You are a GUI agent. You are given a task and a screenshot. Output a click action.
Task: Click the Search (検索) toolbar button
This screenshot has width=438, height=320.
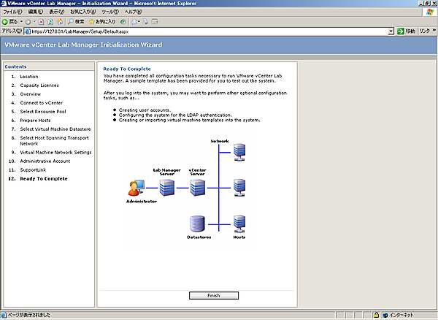76,22
